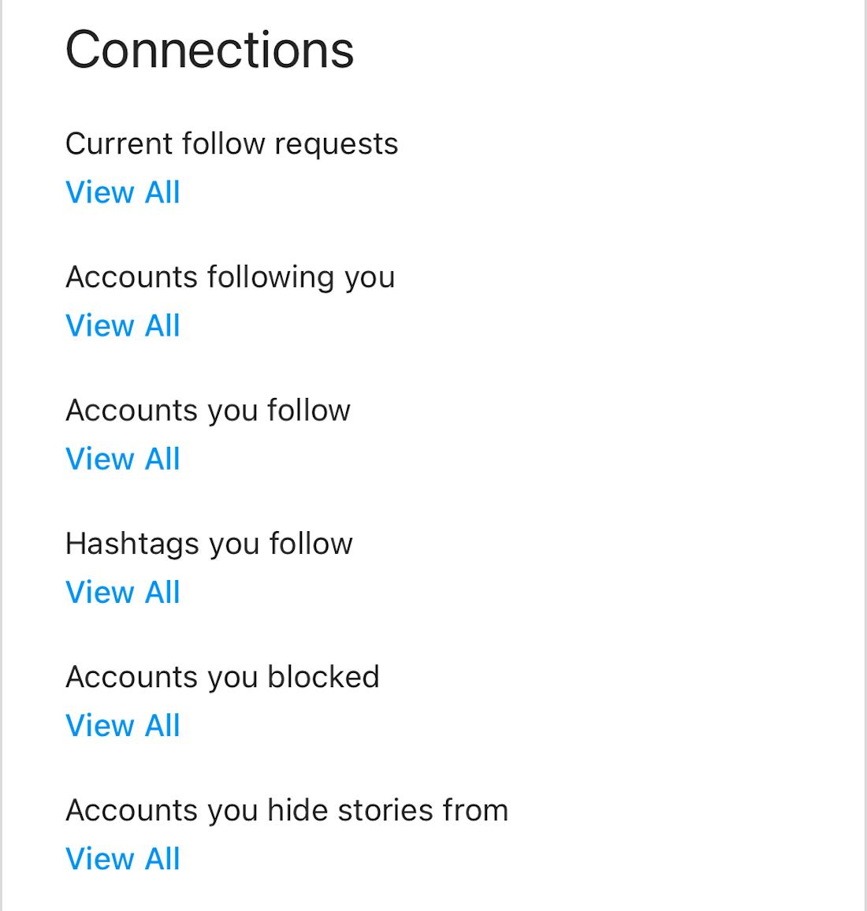Click the Accounts following you label
Viewport: 867px width, 911px height.
230,277
